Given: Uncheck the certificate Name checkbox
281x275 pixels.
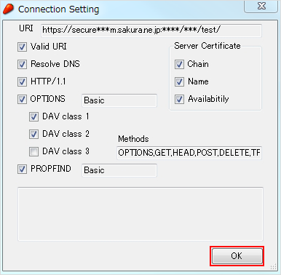Looking at the screenshot, I should [179, 81].
